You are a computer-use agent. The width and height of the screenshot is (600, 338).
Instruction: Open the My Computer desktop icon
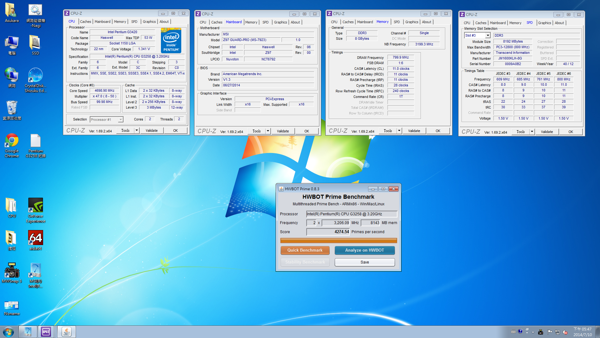(x=12, y=45)
